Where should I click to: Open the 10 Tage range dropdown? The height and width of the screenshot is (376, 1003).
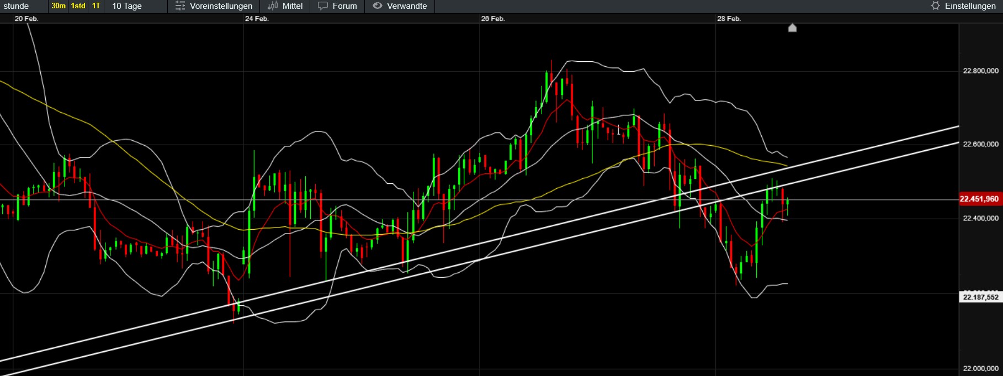(x=127, y=6)
